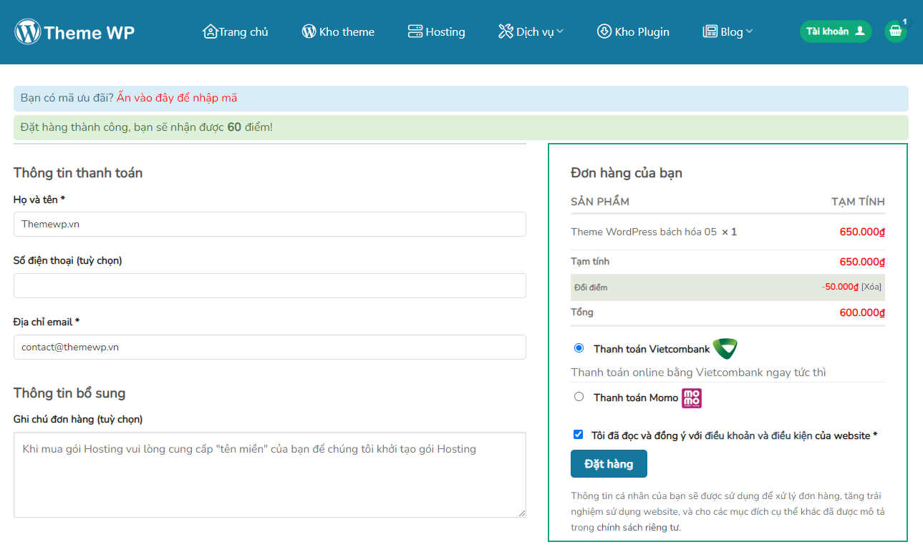Click the WordPress icon beside Kho theme
Screen dimensions: 923x552
click(309, 31)
